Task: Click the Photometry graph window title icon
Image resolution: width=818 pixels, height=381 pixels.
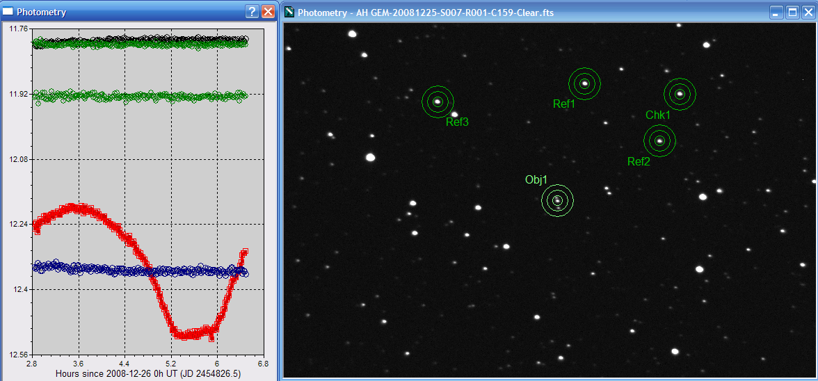Action: tap(8, 12)
